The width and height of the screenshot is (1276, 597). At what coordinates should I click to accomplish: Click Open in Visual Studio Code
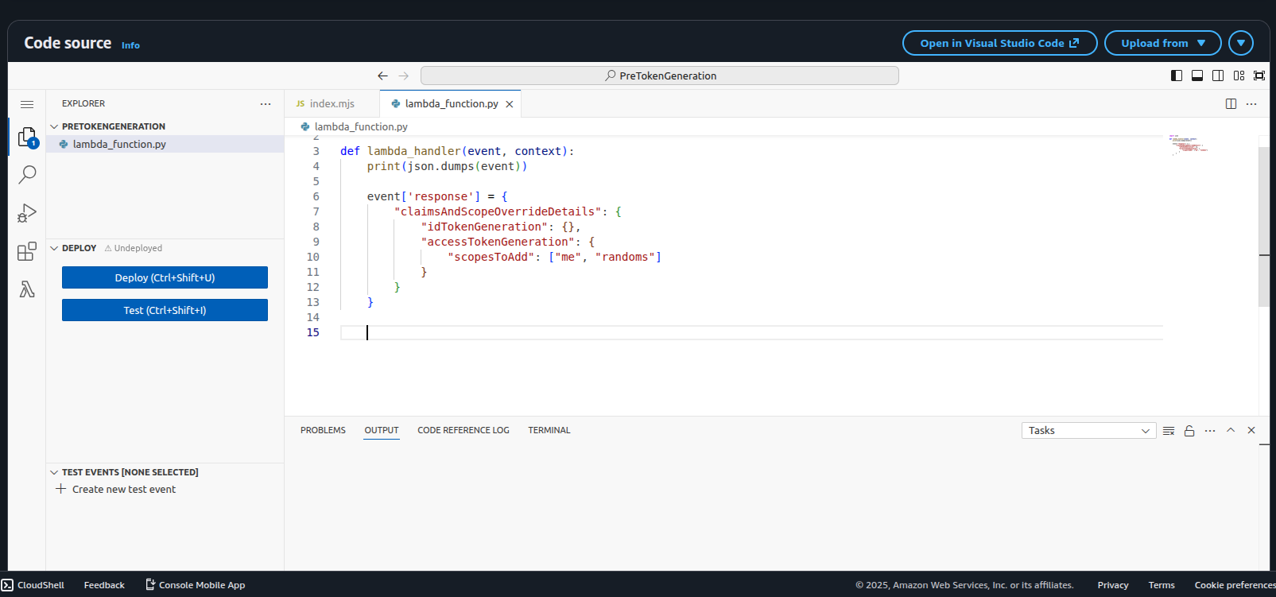999,43
